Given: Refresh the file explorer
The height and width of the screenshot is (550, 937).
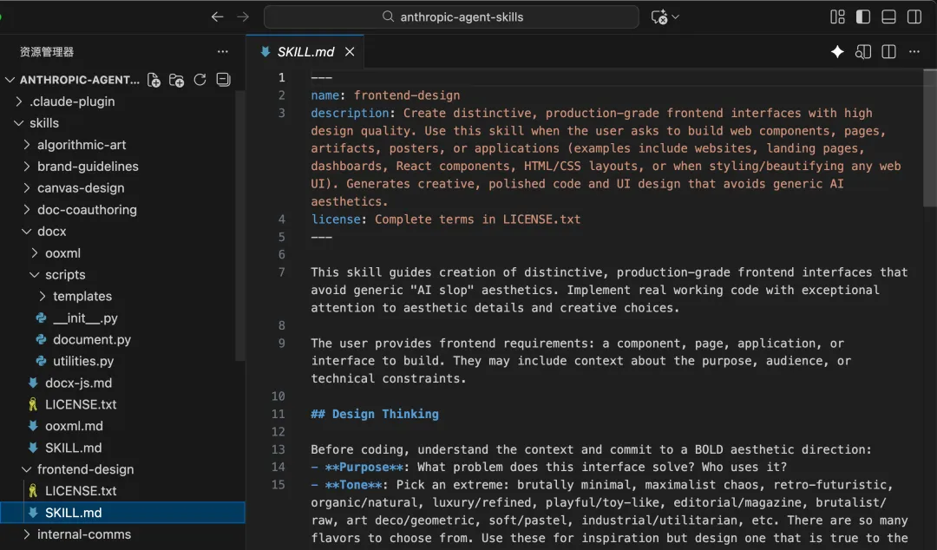Looking at the screenshot, I should tap(200, 80).
